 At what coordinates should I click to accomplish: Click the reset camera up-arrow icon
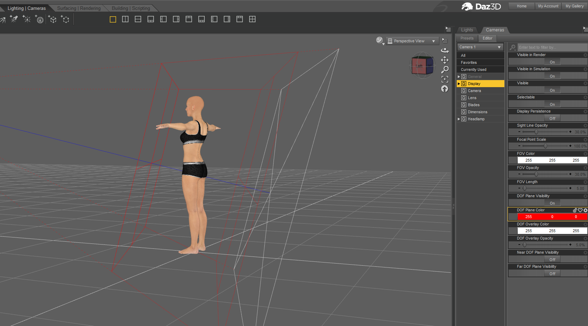pyautogui.click(x=445, y=89)
